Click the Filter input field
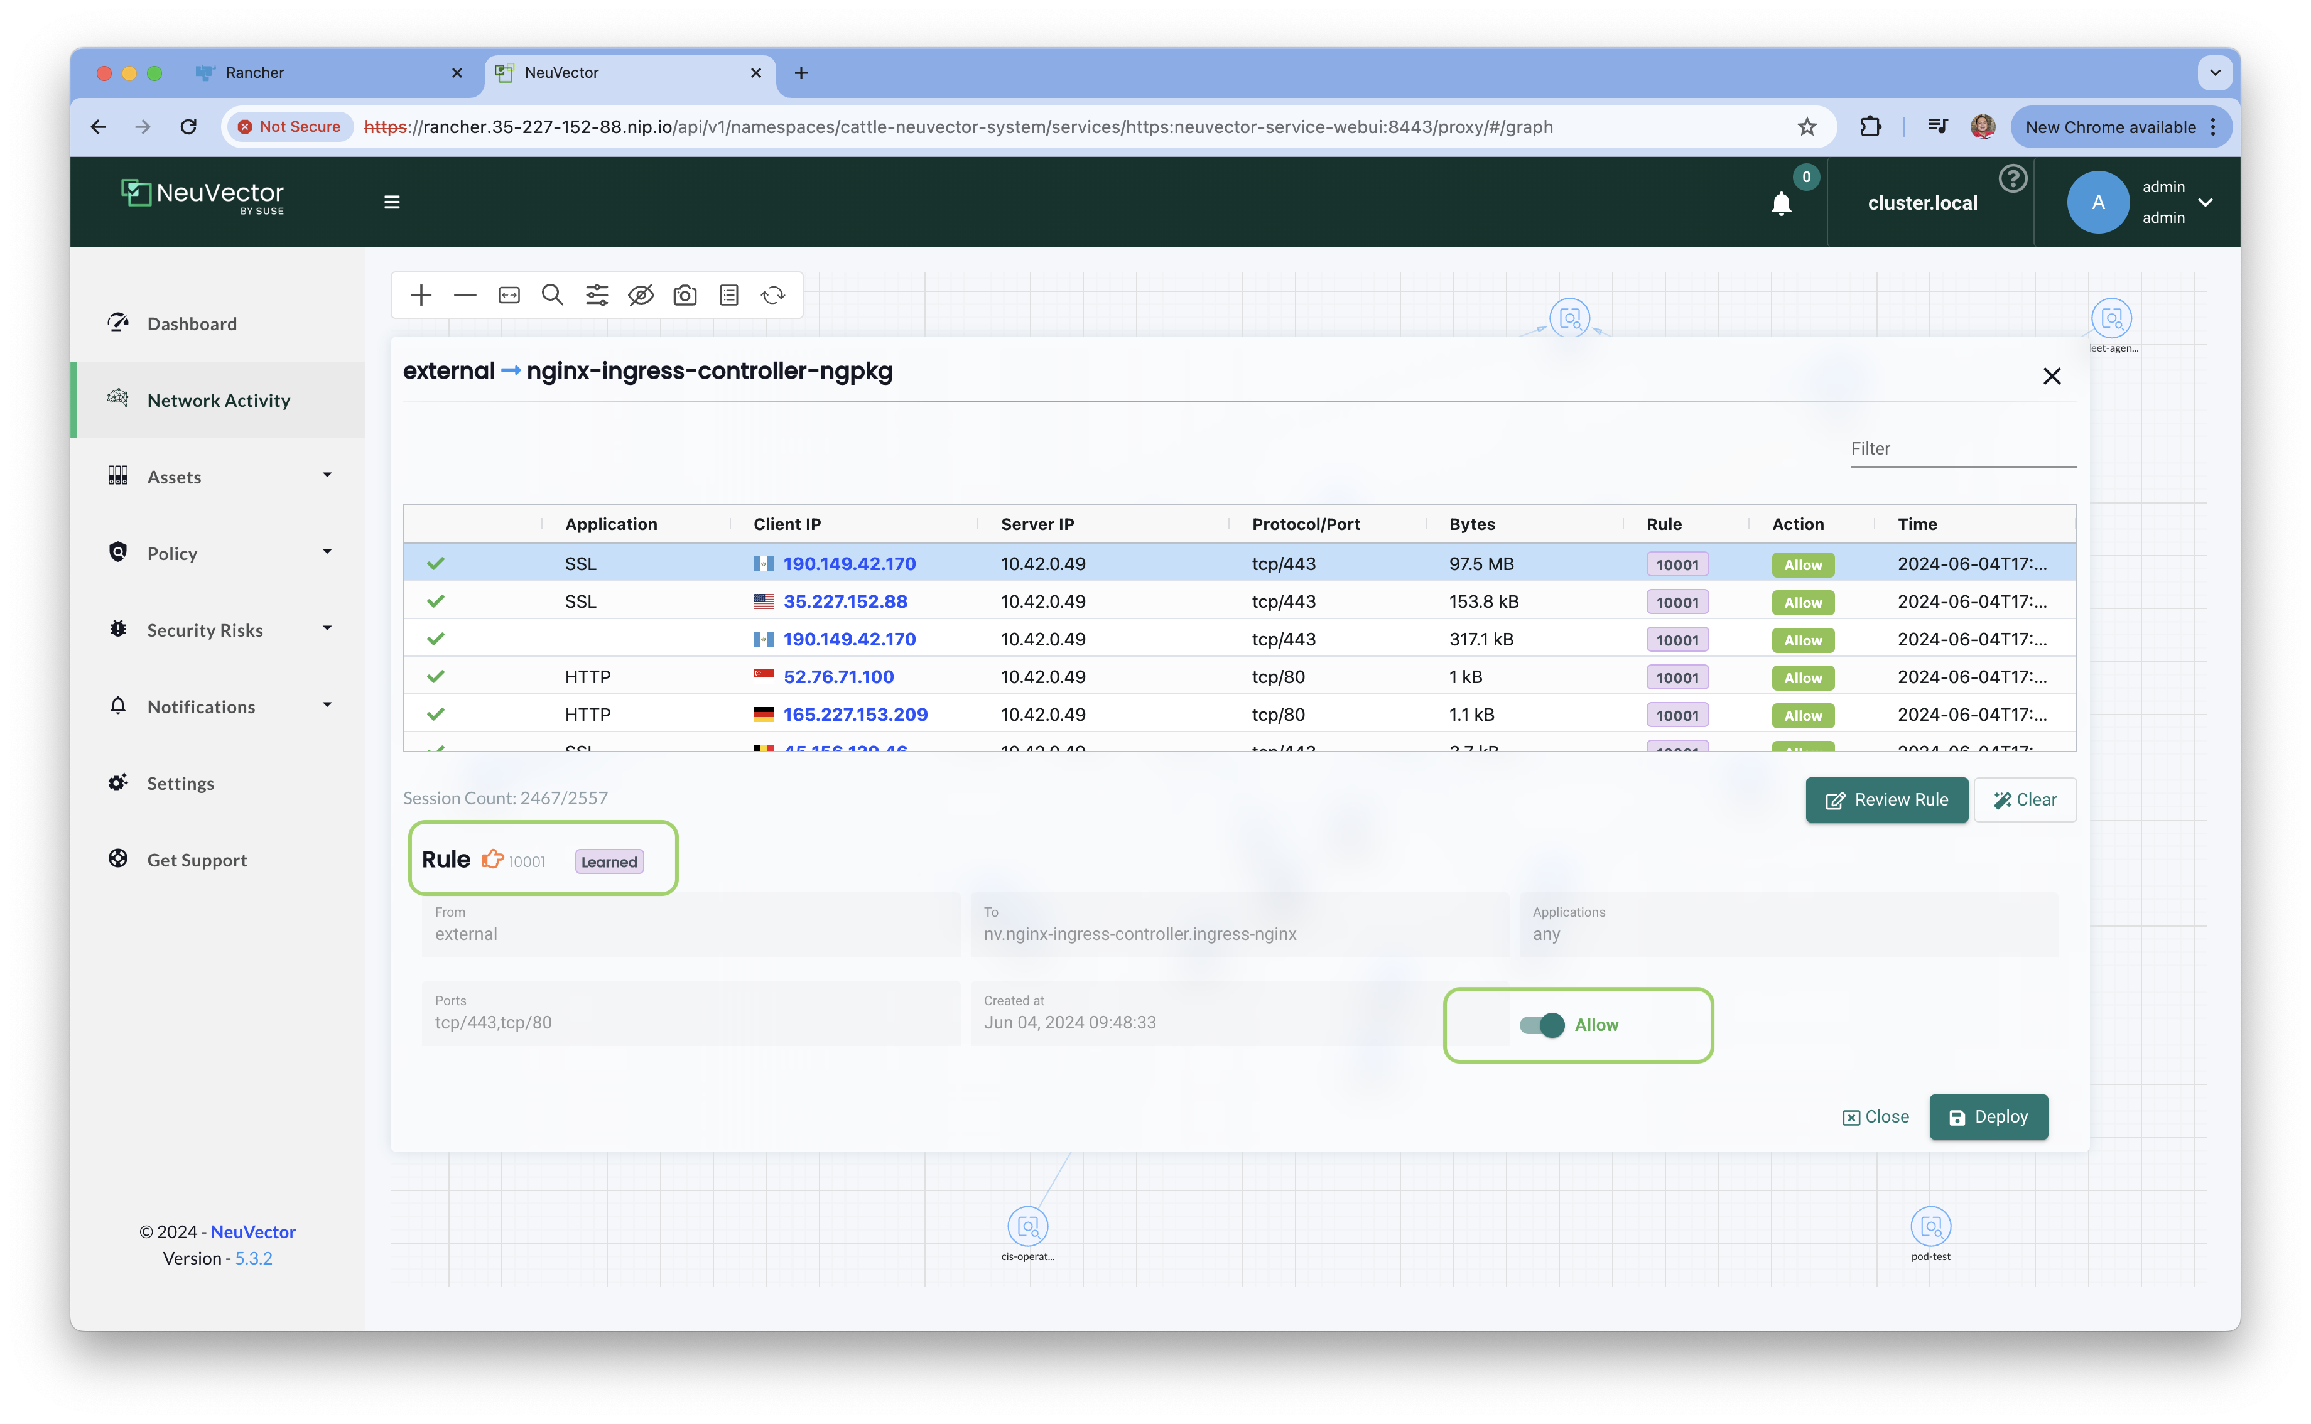The height and width of the screenshot is (1424, 2311). tap(1962, 450)
